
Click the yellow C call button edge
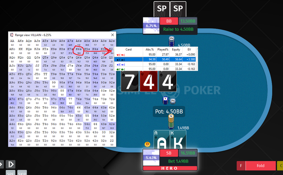(280, 166)
